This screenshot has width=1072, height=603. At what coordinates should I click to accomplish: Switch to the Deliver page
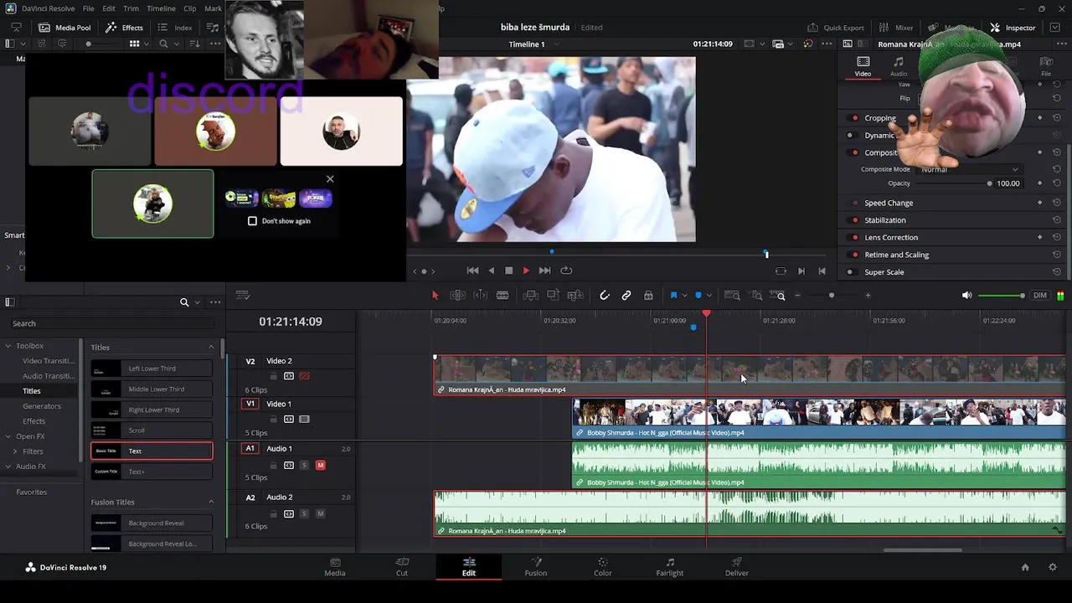point(737,567)
